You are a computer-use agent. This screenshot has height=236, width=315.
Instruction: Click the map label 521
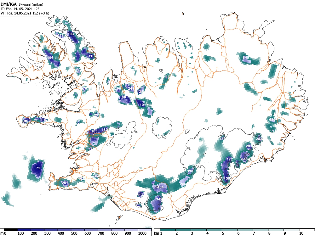pos(78,71)
